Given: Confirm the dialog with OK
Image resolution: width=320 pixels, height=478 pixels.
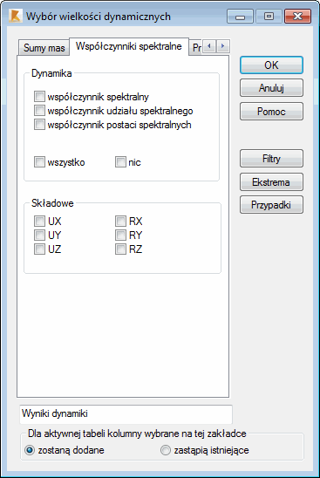Looking at the screenshot, I should (x=271, y=65).
